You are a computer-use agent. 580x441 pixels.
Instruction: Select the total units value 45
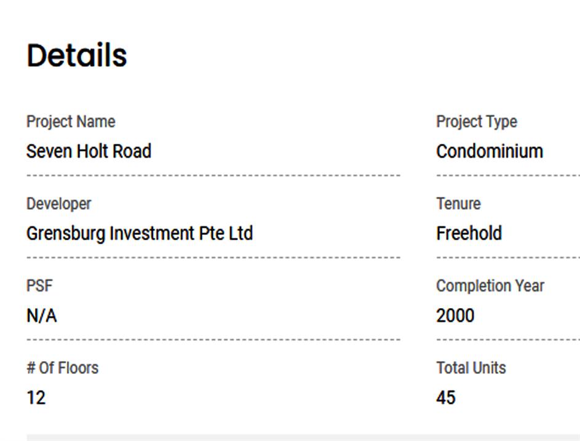tap(446, 398)
